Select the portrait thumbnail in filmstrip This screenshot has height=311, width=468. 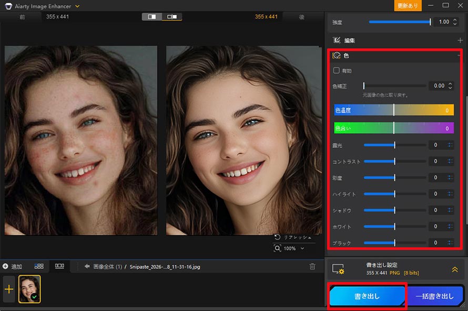tap(29, 289)
